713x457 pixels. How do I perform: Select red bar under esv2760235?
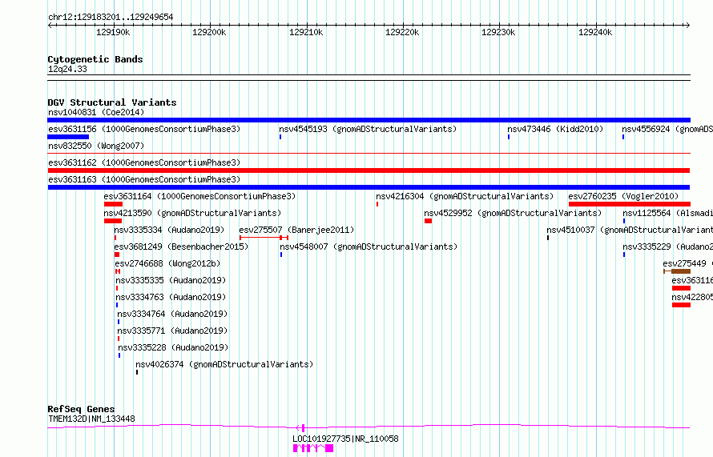[630, 204]
